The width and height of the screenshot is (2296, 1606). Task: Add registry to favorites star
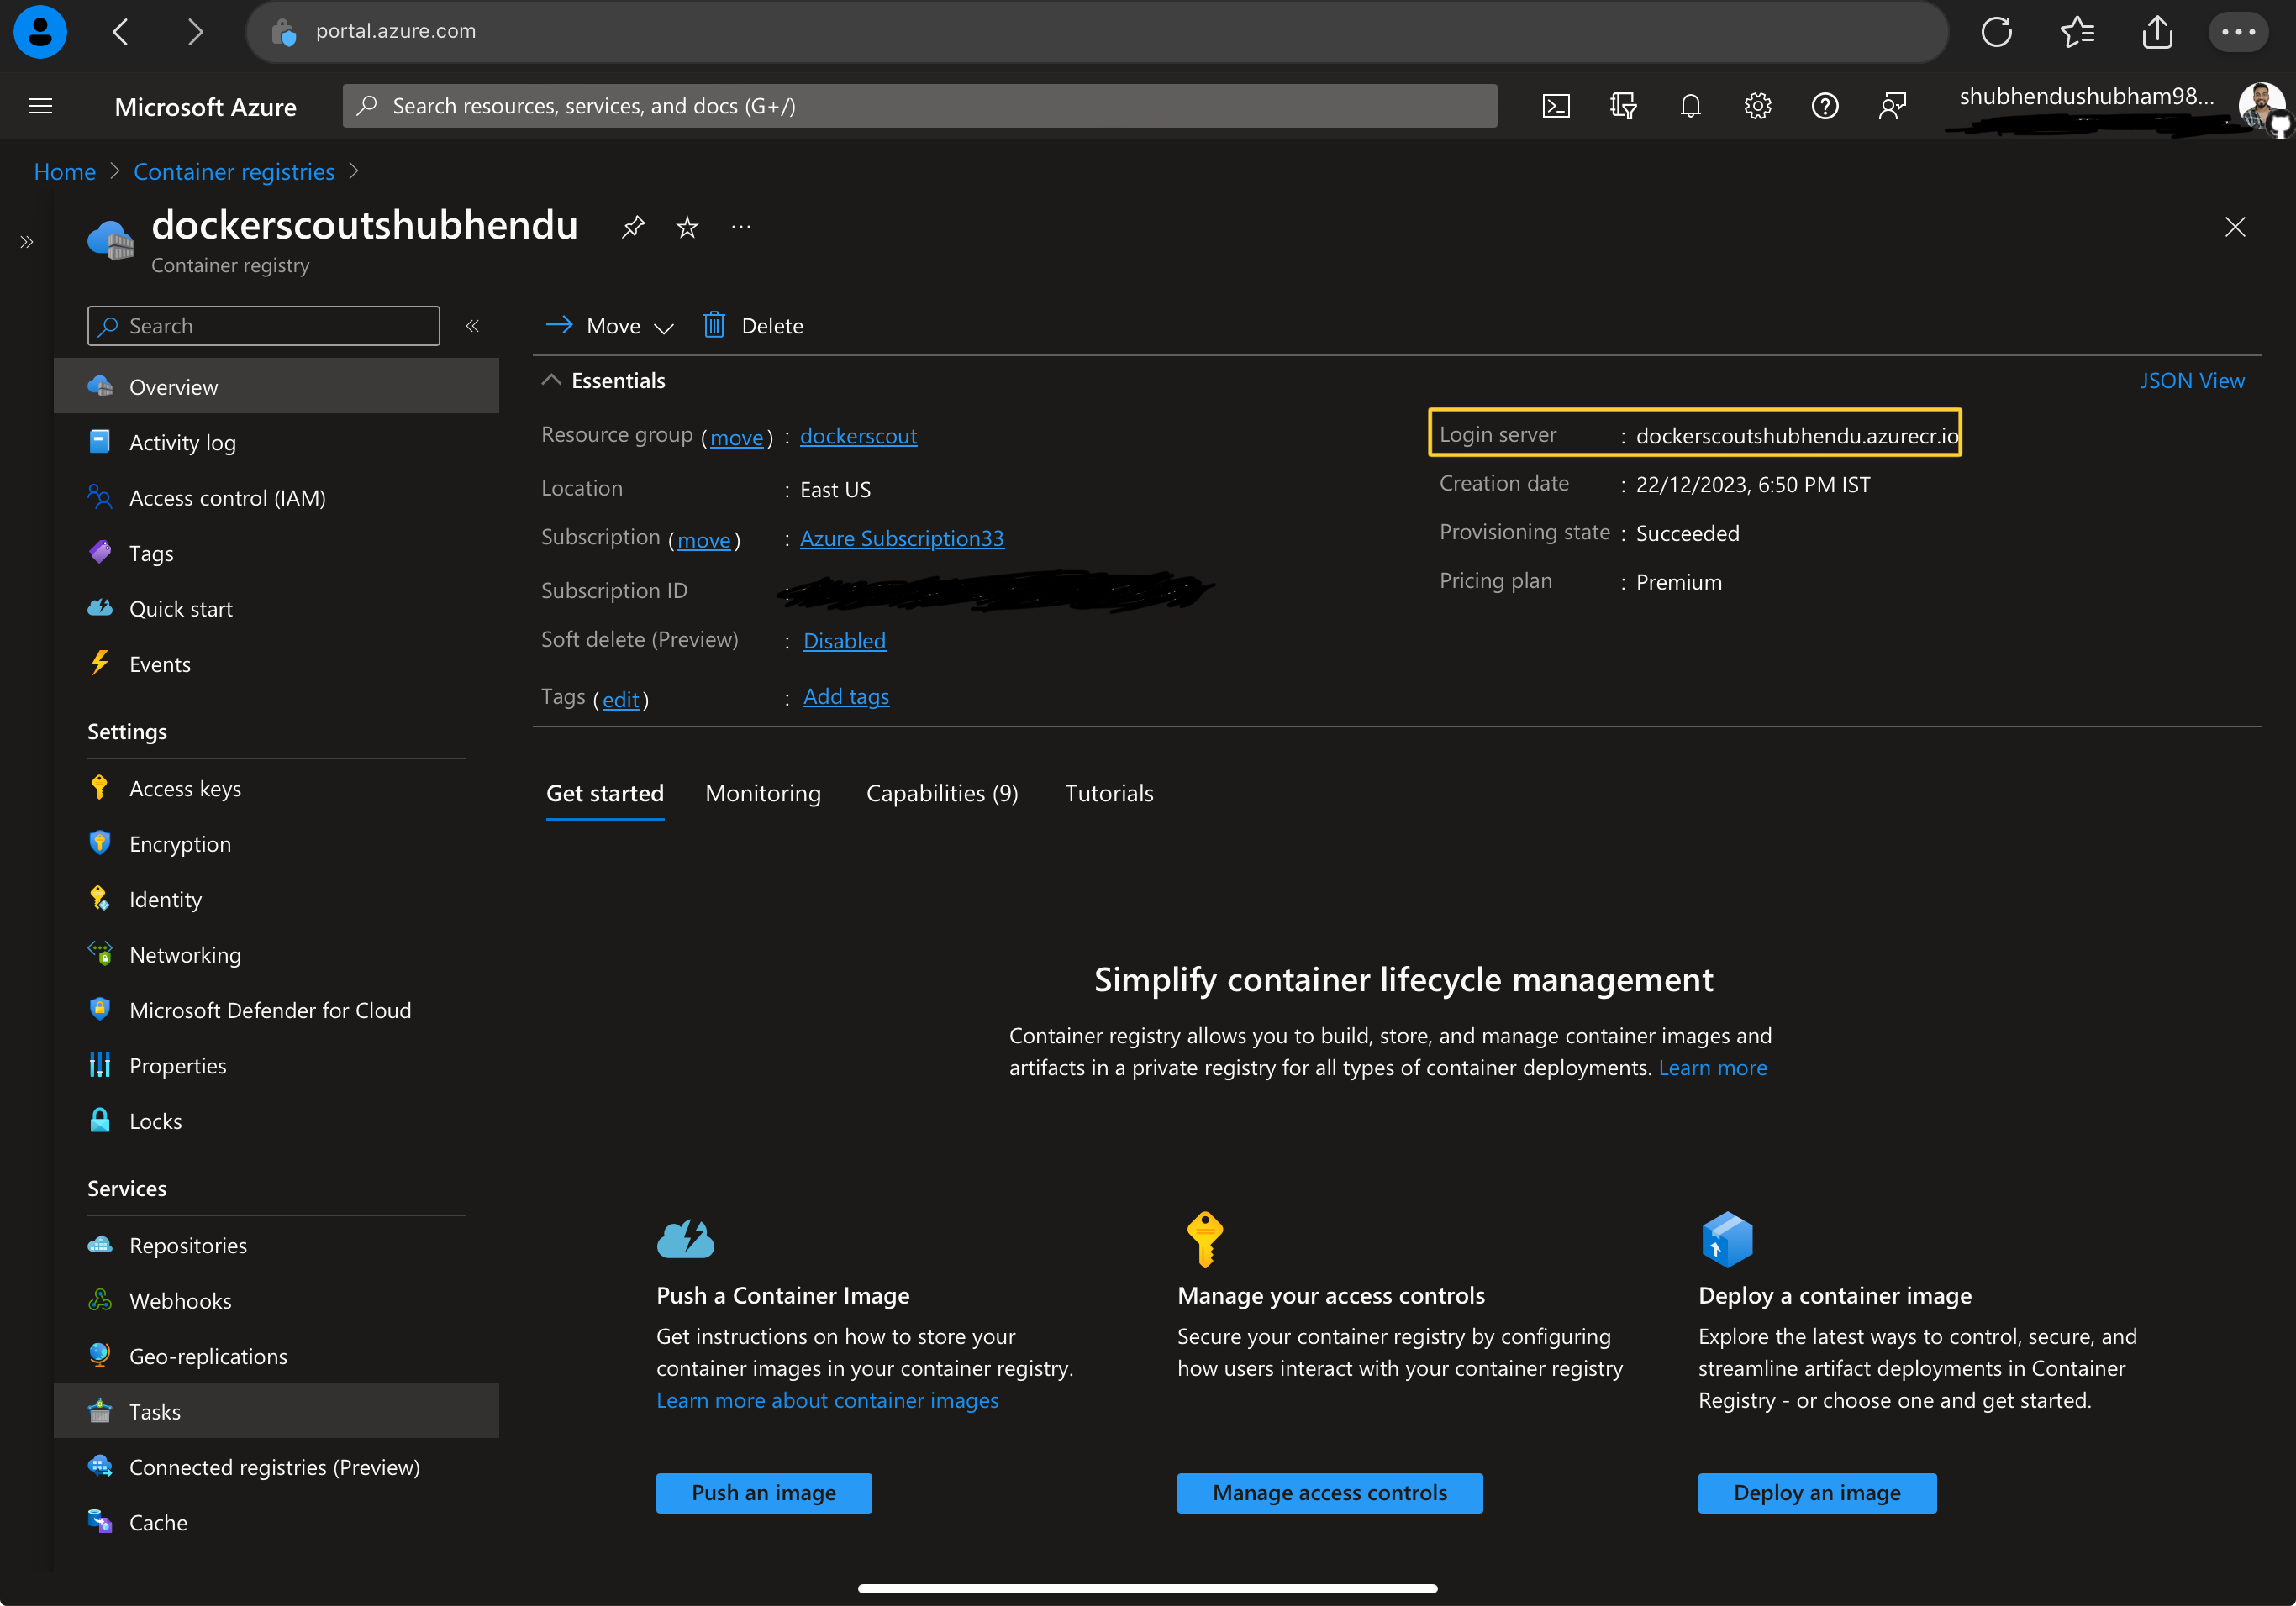[x=687, y=227]
